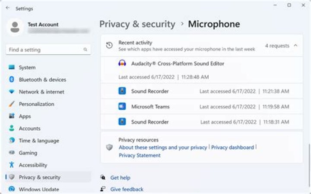Click the Test Account name
This screenshot has width=311, height=194.
[43, 25]
